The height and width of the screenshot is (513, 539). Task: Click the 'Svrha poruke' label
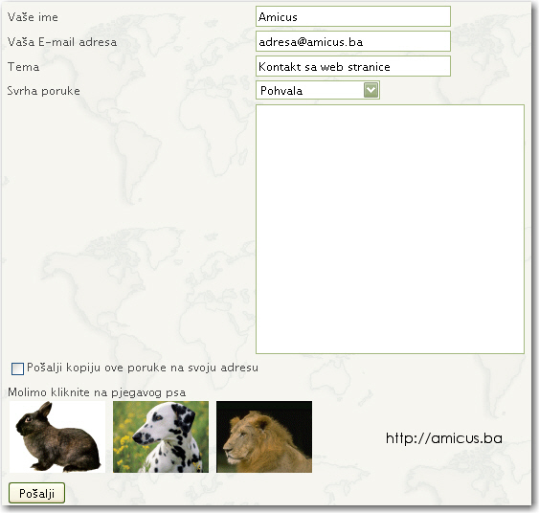(x=43, y=91)
